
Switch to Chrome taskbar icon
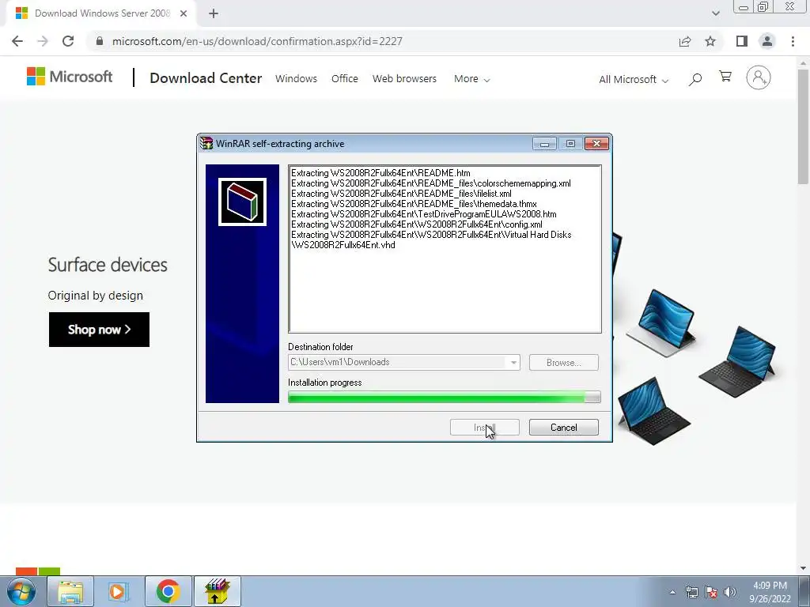click(168, 591)
